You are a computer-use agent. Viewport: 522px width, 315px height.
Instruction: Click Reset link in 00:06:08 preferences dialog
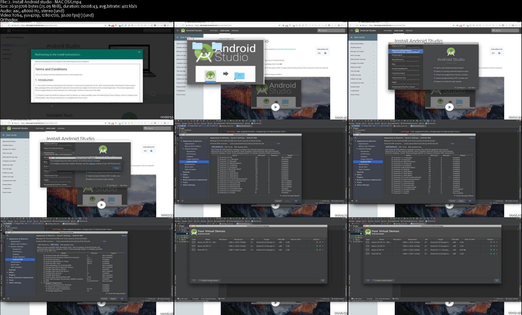(124, 236)
